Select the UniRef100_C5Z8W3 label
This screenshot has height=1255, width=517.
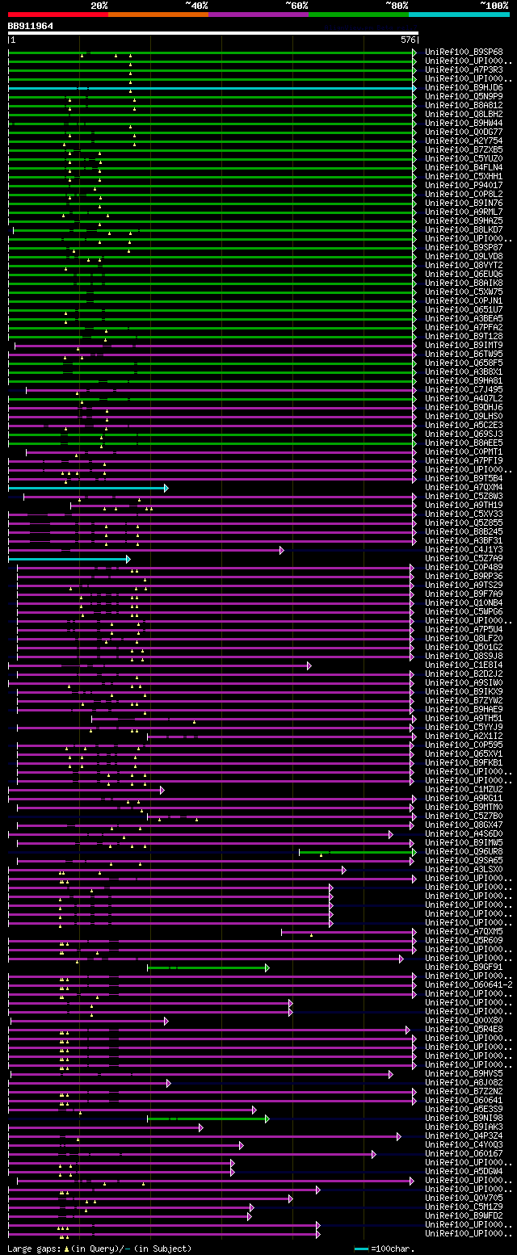click(x=464, y=496)
